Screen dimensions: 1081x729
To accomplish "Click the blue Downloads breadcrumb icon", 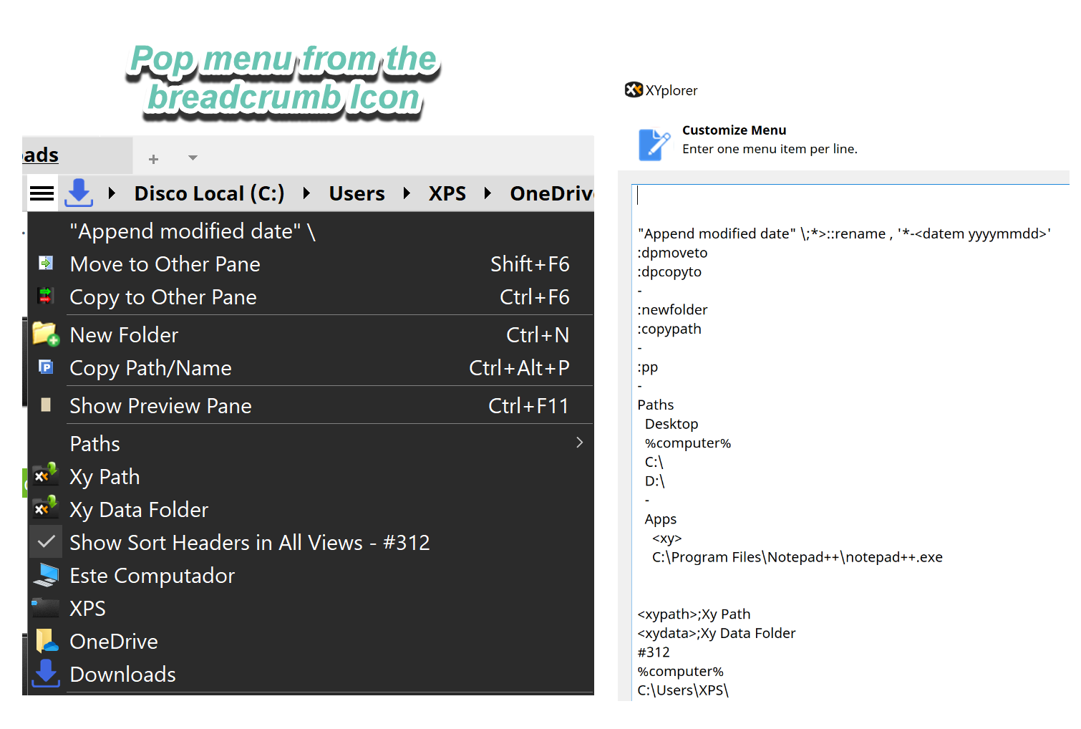I will [79, 193].
